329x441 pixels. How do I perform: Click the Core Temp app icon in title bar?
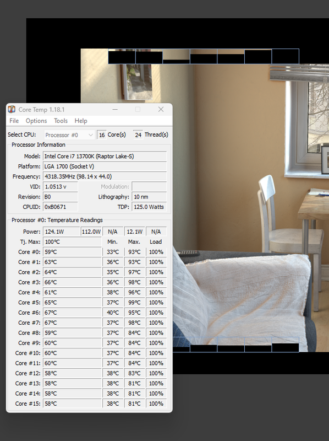(12, 109)
